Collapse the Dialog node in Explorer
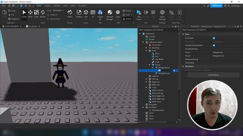This screenshot has height=136, width=243. tap(149, 65)
